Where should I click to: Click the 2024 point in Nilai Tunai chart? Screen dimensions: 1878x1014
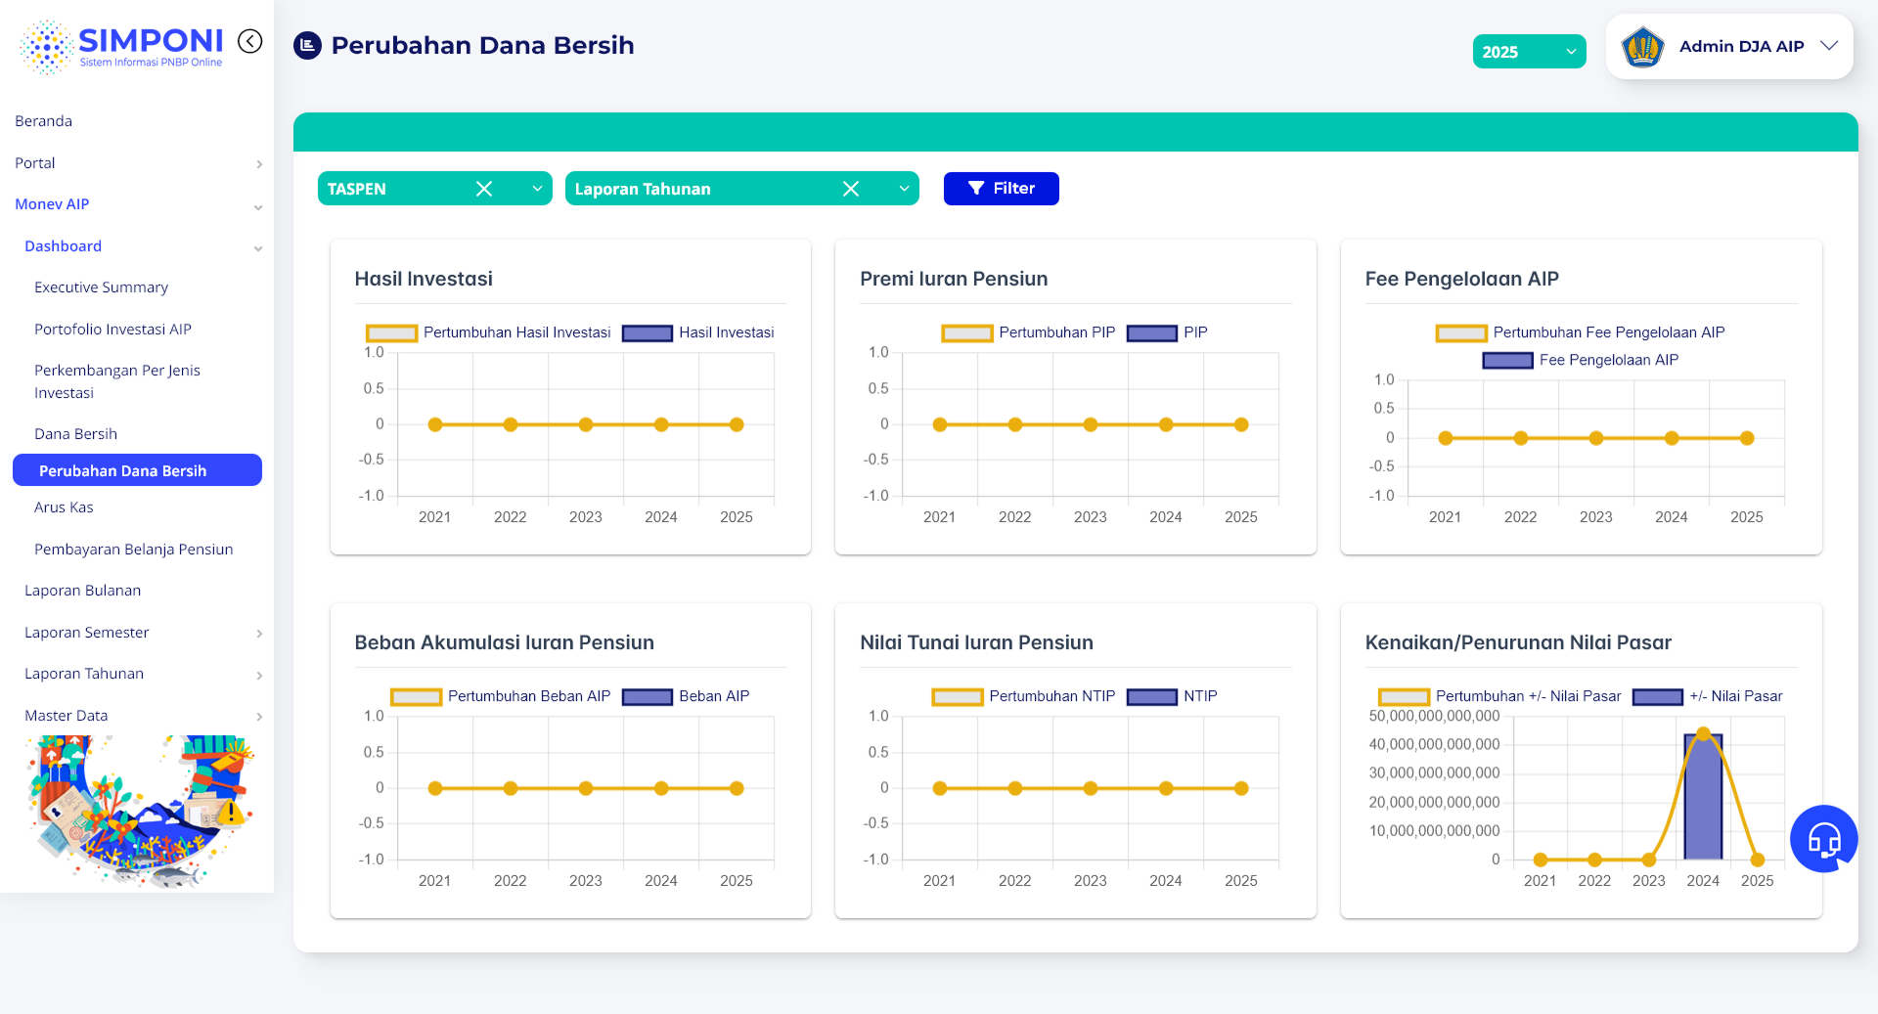click(1166, 788)
